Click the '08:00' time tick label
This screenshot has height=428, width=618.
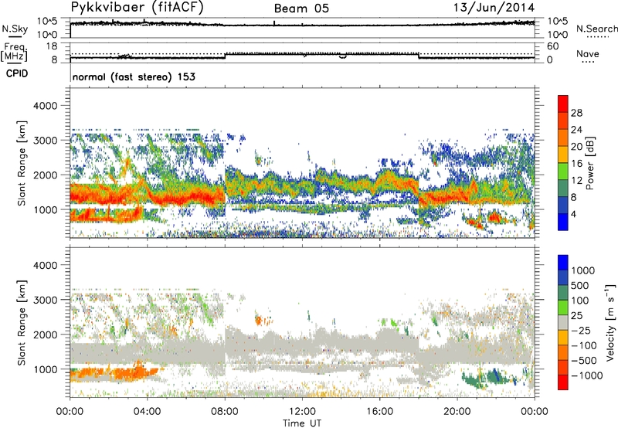point(225,412)
